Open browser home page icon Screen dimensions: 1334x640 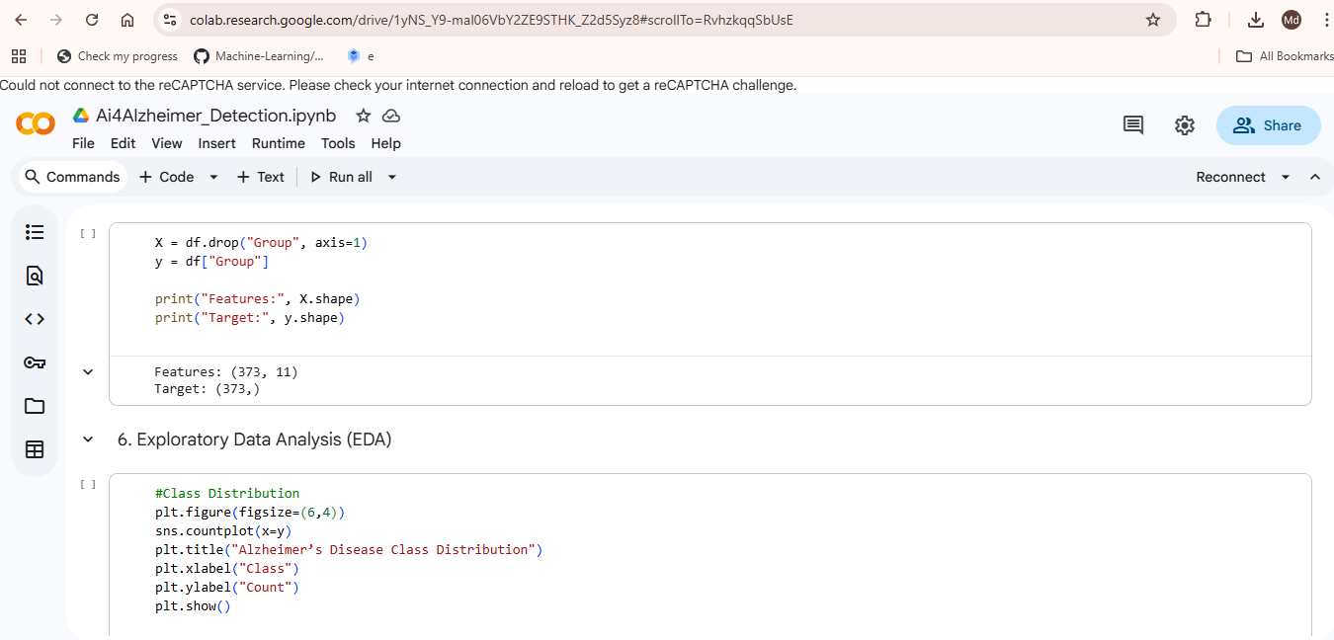(x=127, y=20)
